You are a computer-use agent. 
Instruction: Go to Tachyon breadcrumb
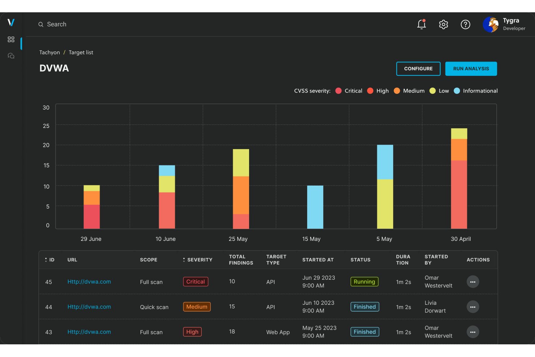(50, 52)
